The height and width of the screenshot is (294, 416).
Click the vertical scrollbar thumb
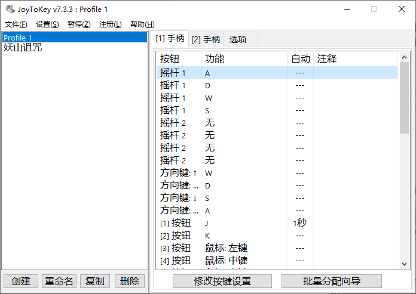point(404,98)
